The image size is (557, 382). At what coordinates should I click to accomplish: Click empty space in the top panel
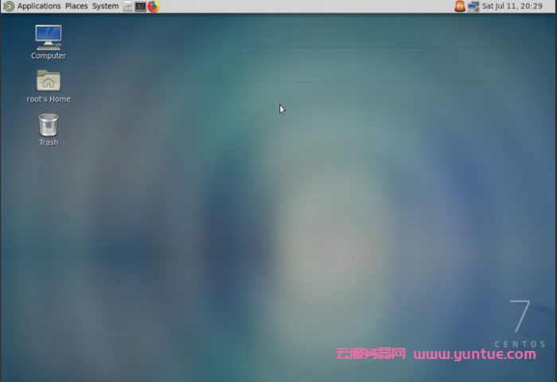(302, 6)
